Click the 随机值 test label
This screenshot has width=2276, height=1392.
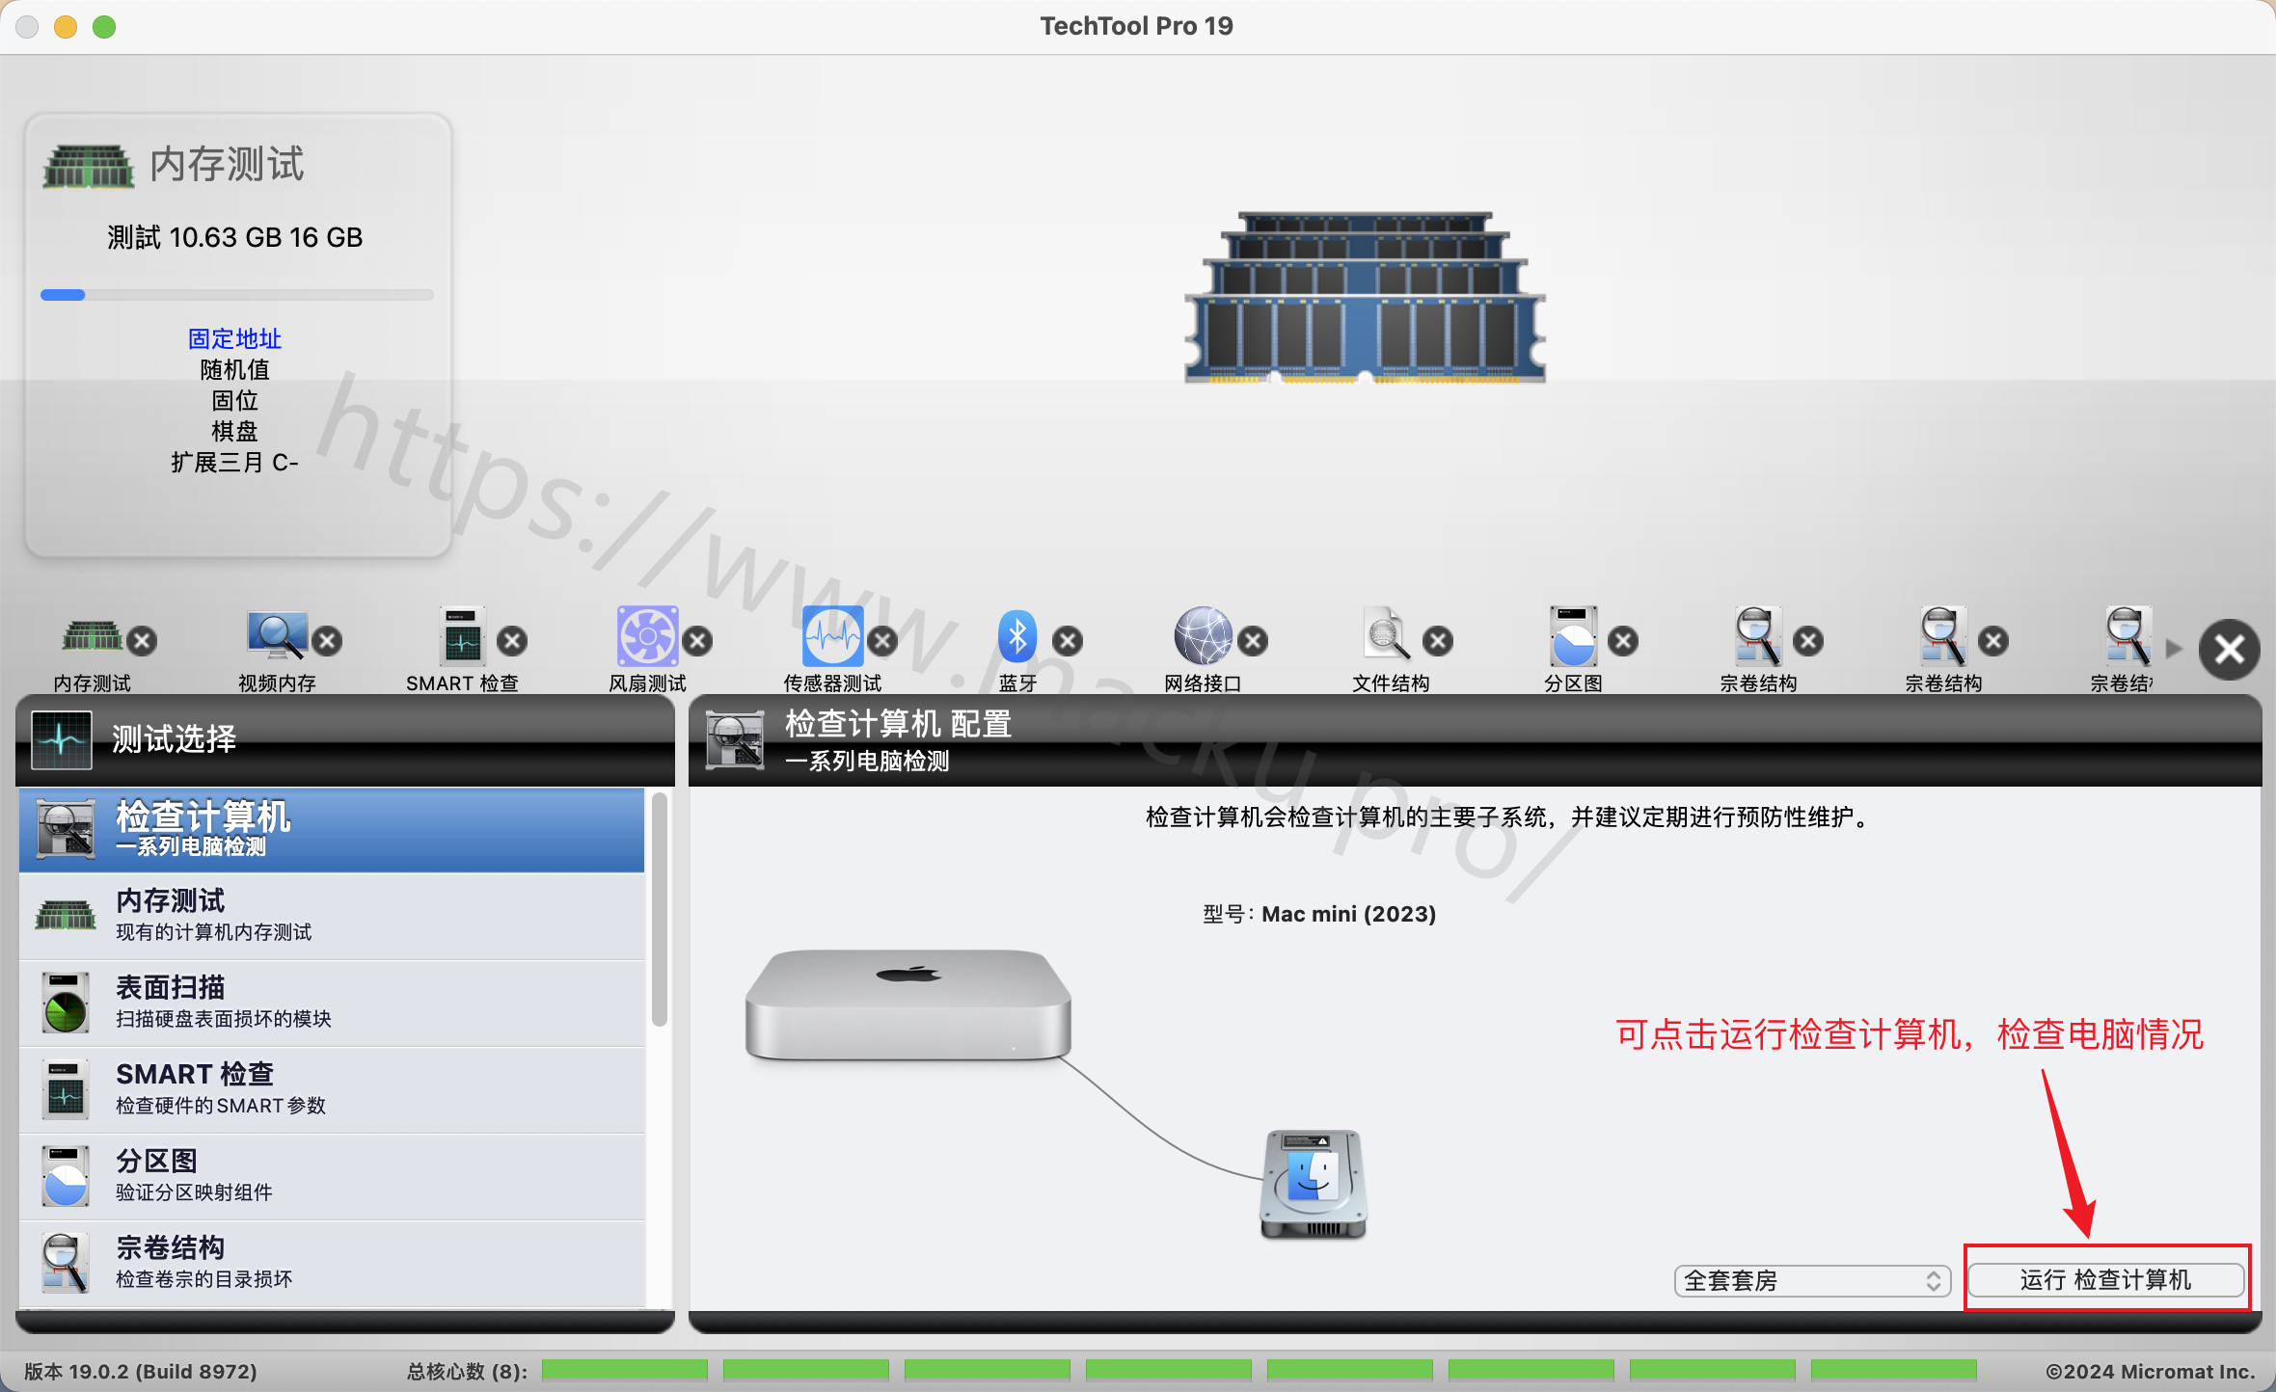pyautogui.click(x=234, y=369)
